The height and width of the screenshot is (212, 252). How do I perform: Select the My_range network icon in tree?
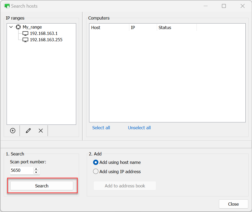[18, 27]
